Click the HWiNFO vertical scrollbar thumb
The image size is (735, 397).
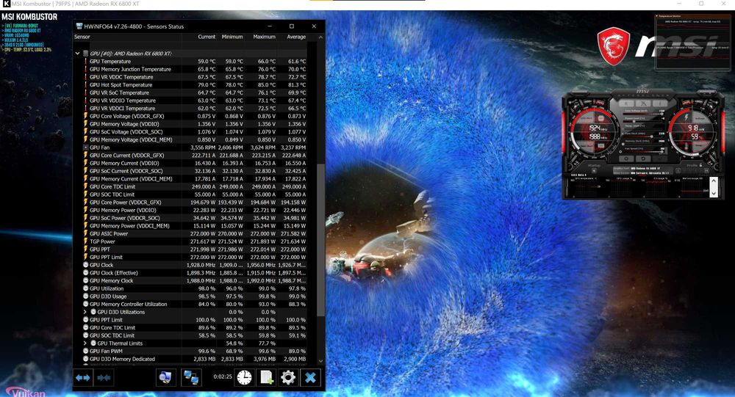click(x=320, y=240)
